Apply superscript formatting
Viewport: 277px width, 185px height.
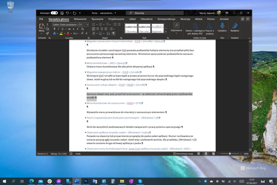click(78, 29)
